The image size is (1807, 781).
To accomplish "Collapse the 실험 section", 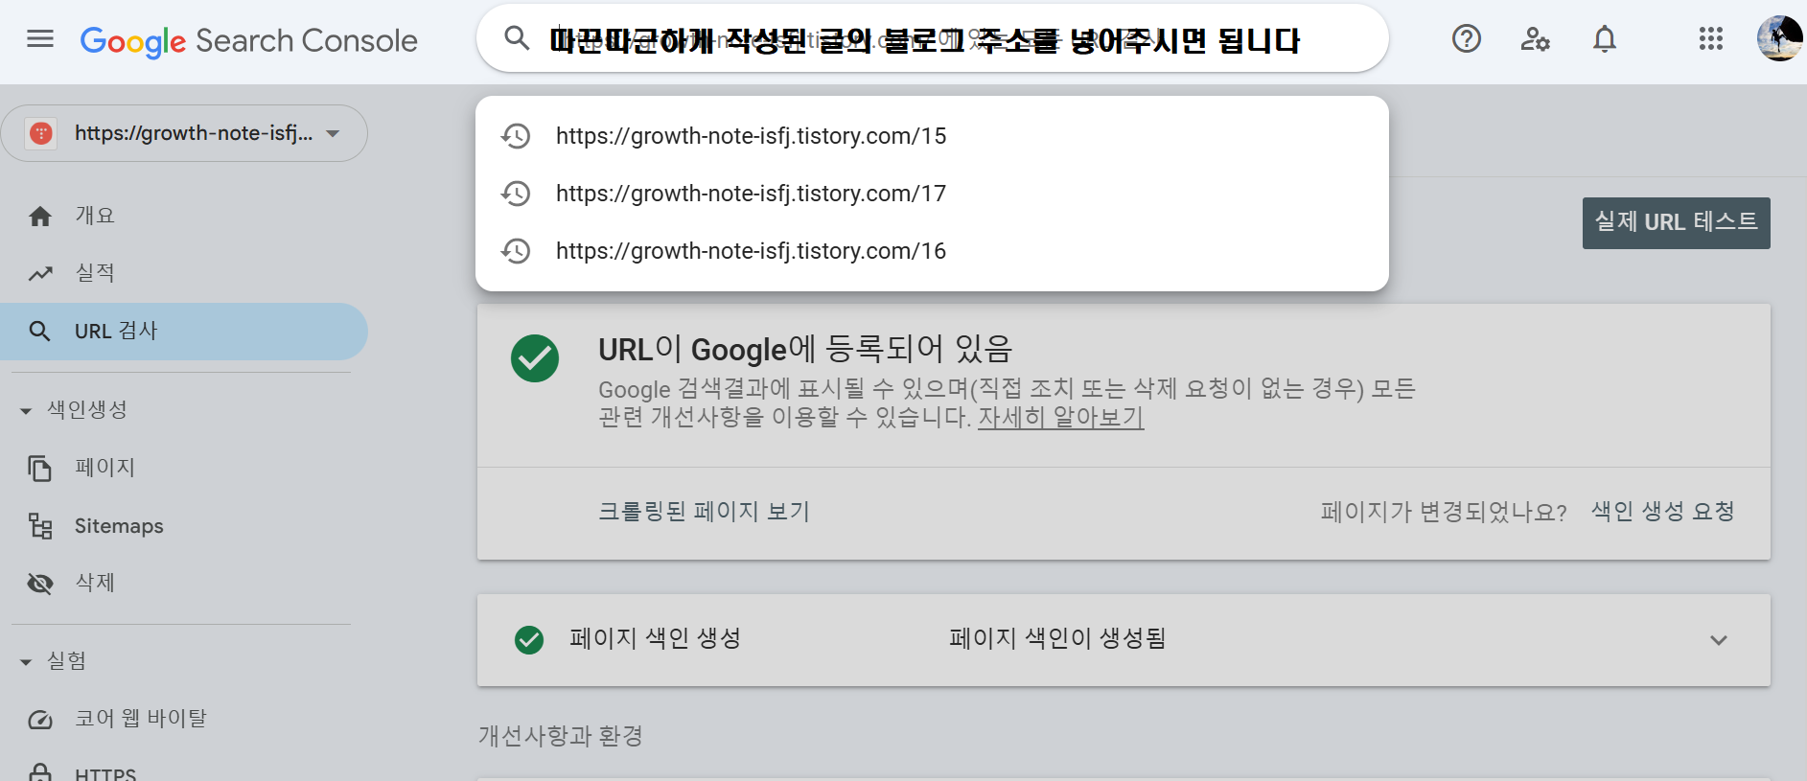I will pos(54,661).
